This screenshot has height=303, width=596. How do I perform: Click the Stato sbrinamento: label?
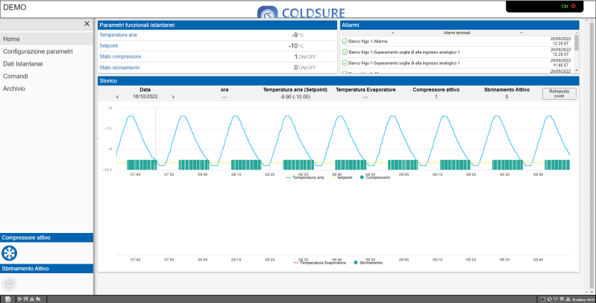coord(120,68)
